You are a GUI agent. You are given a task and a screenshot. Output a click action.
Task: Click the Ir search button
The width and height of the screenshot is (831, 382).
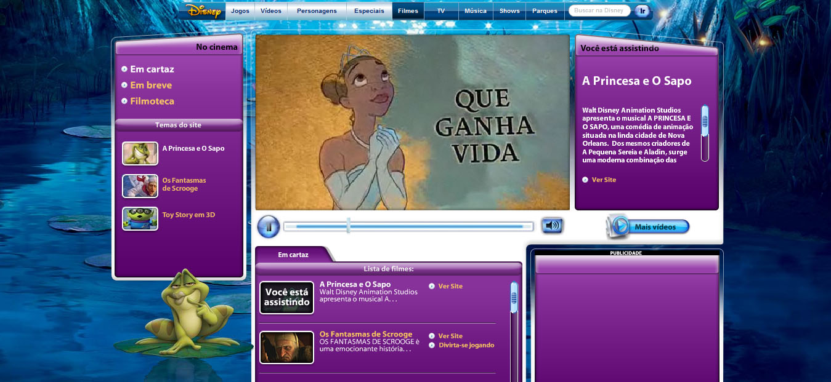[643, 10]
